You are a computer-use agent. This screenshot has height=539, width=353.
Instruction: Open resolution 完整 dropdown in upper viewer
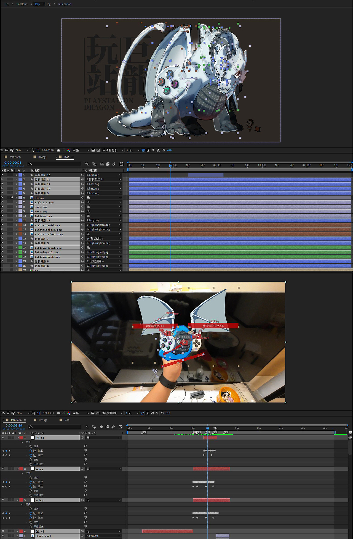pyautogui.click(x=81, y=150)
